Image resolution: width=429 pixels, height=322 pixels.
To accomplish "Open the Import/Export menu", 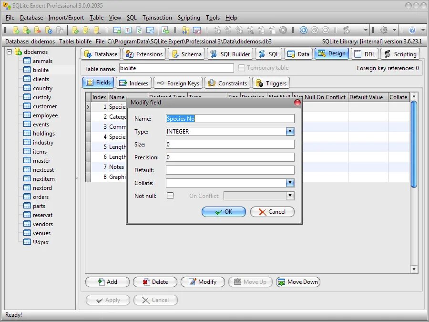I will (66, 18).
